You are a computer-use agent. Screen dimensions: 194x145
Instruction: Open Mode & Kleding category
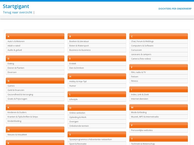(x=158, y=112)
